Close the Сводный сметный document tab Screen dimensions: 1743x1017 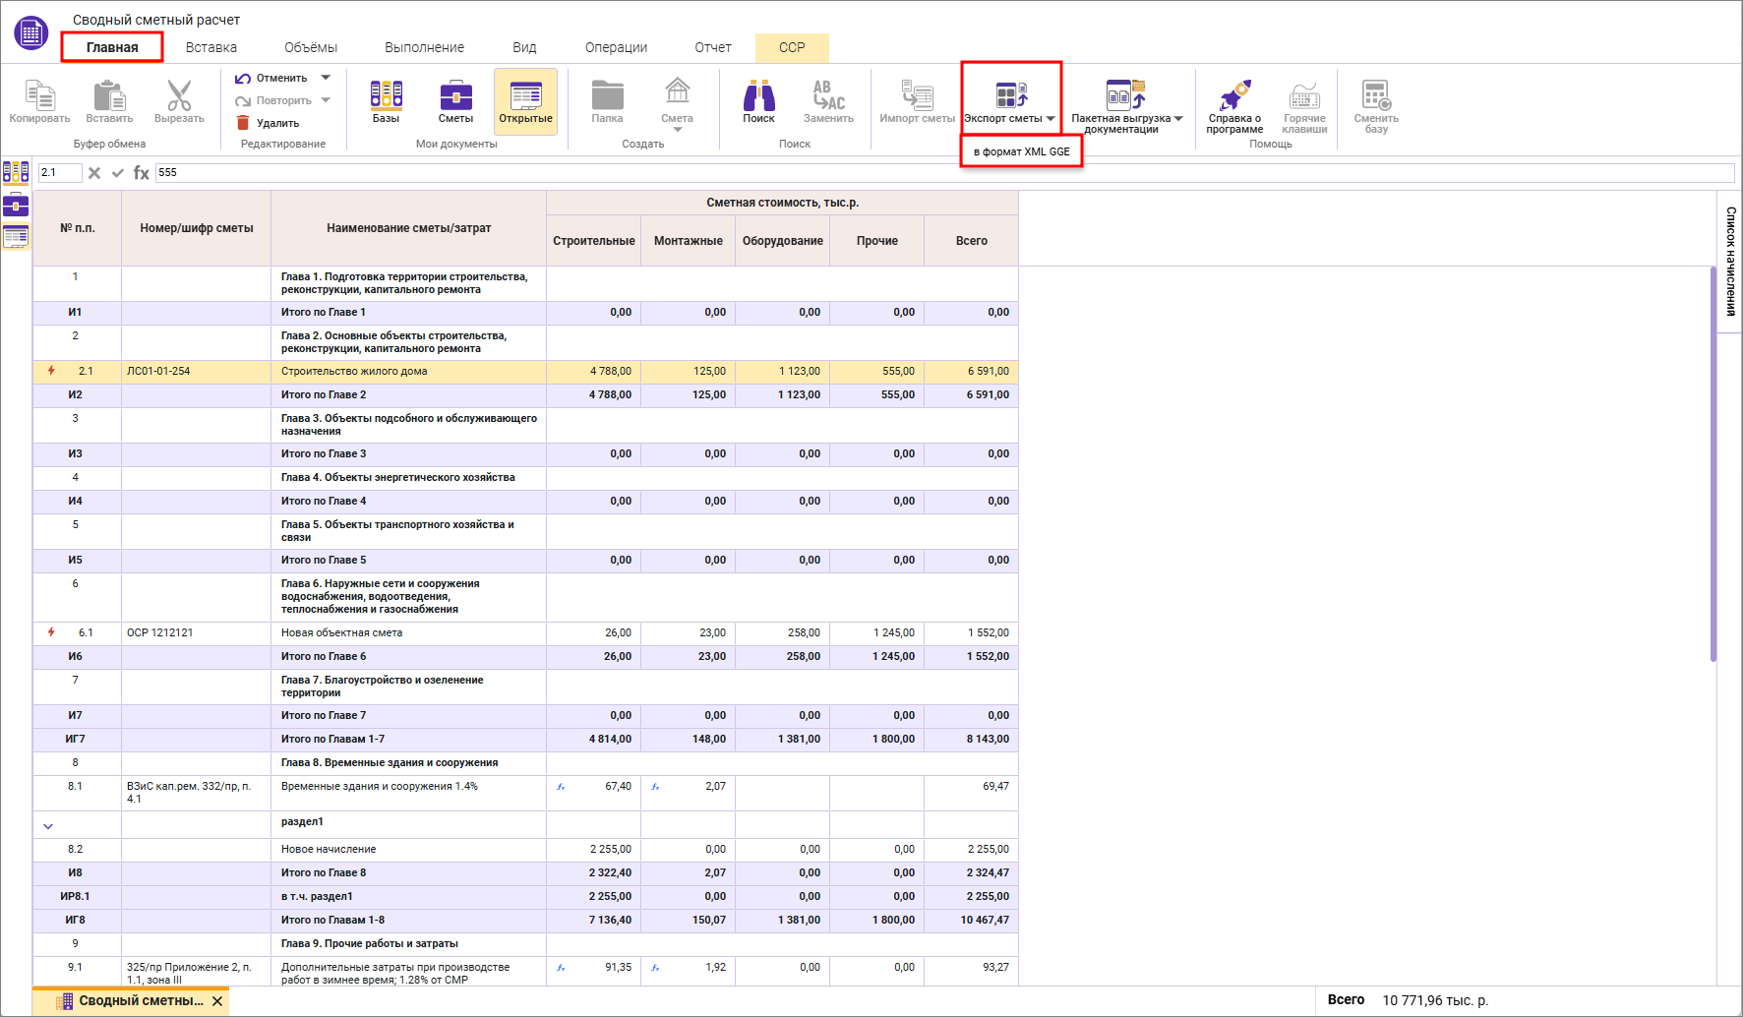[x=217, y=1001]
